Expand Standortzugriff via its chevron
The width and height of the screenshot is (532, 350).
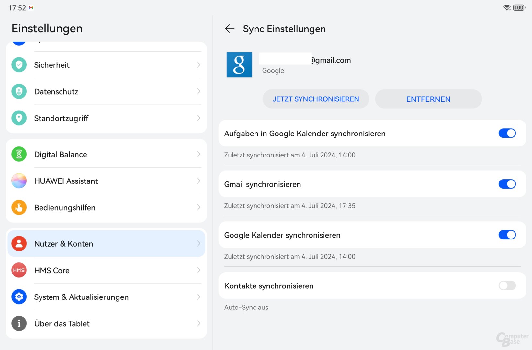tap(198, 118)
